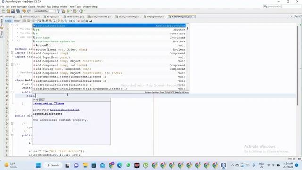Screen dimensions: 302x170
Task: Click the Stop Macro Recording icon
Action: pyautogui.click(x=82, y=21)
